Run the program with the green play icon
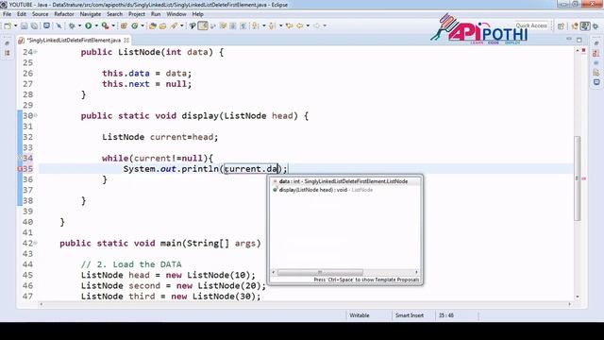 pos(88,25)
